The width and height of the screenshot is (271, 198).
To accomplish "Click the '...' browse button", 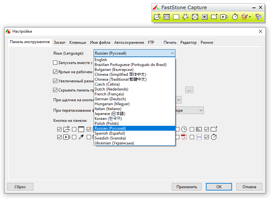I will [189, 90].
